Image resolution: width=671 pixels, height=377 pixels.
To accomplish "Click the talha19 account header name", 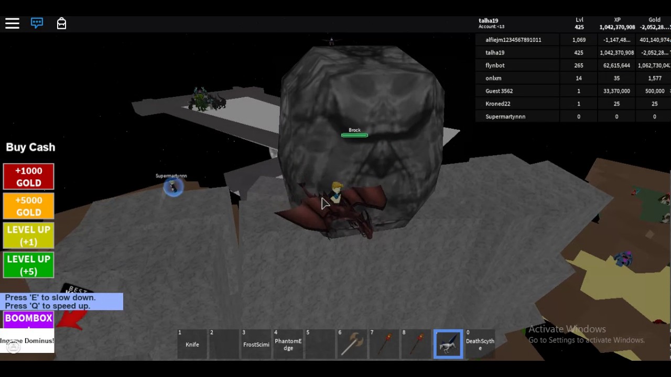I will 488,21.
